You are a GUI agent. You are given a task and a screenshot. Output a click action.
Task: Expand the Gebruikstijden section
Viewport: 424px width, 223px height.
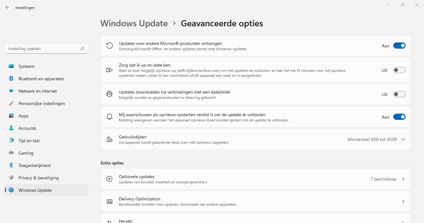click(x=403, y=139)
